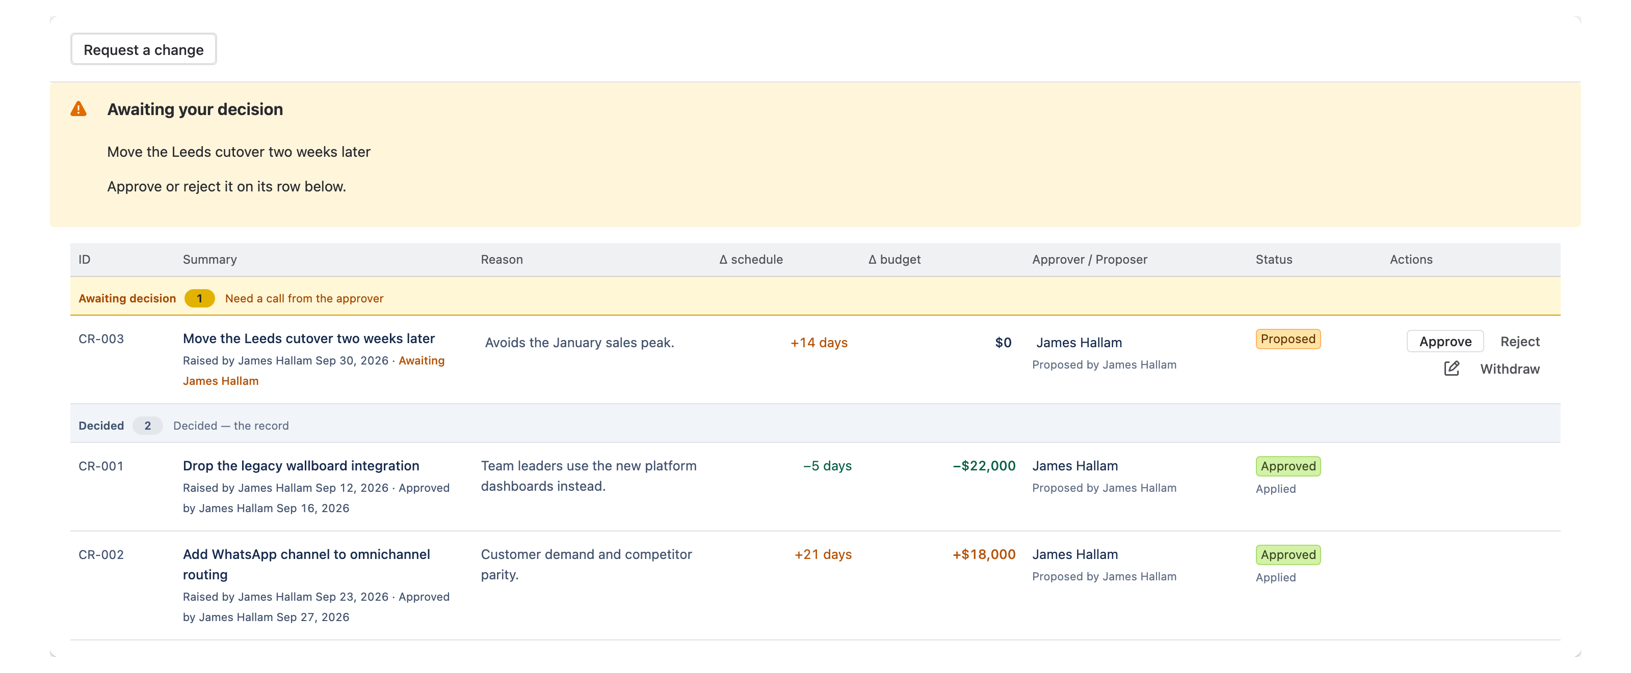Click the orange warning triangle icon
Screen dimensions: 1631x673
78,109
